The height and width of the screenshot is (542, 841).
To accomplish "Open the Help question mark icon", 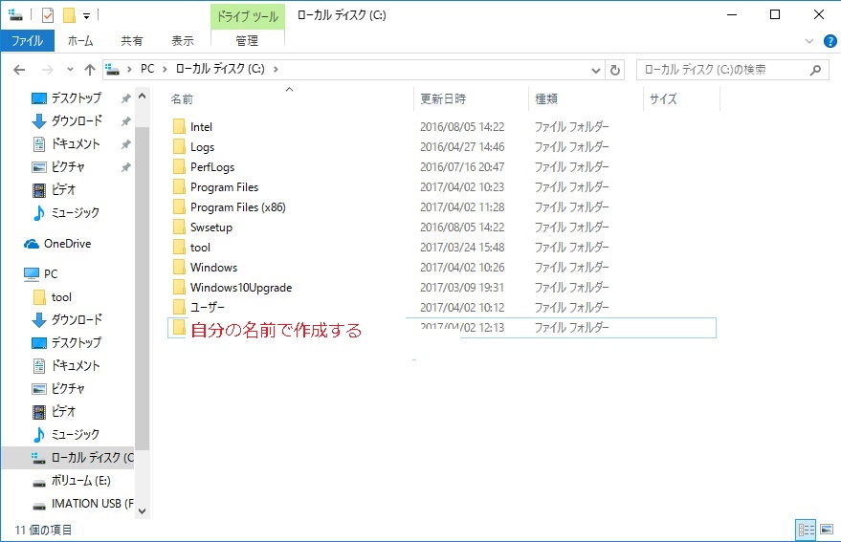I will click(x=829, y=41).
